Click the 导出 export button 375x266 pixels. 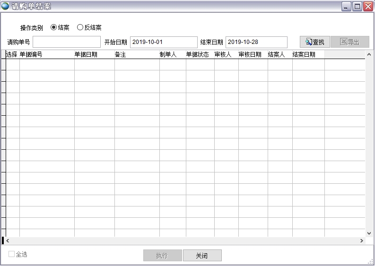coord(349,42)
